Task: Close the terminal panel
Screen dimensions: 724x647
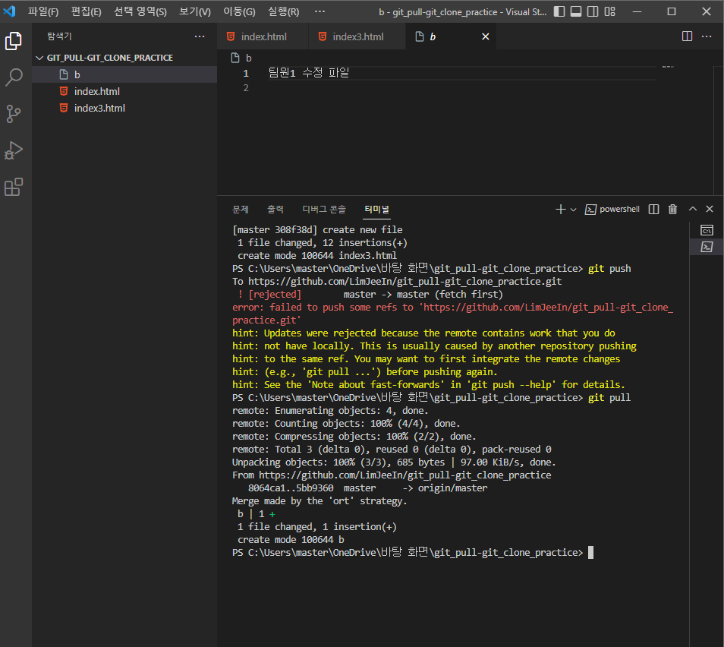Action: [x=710, y=209]
